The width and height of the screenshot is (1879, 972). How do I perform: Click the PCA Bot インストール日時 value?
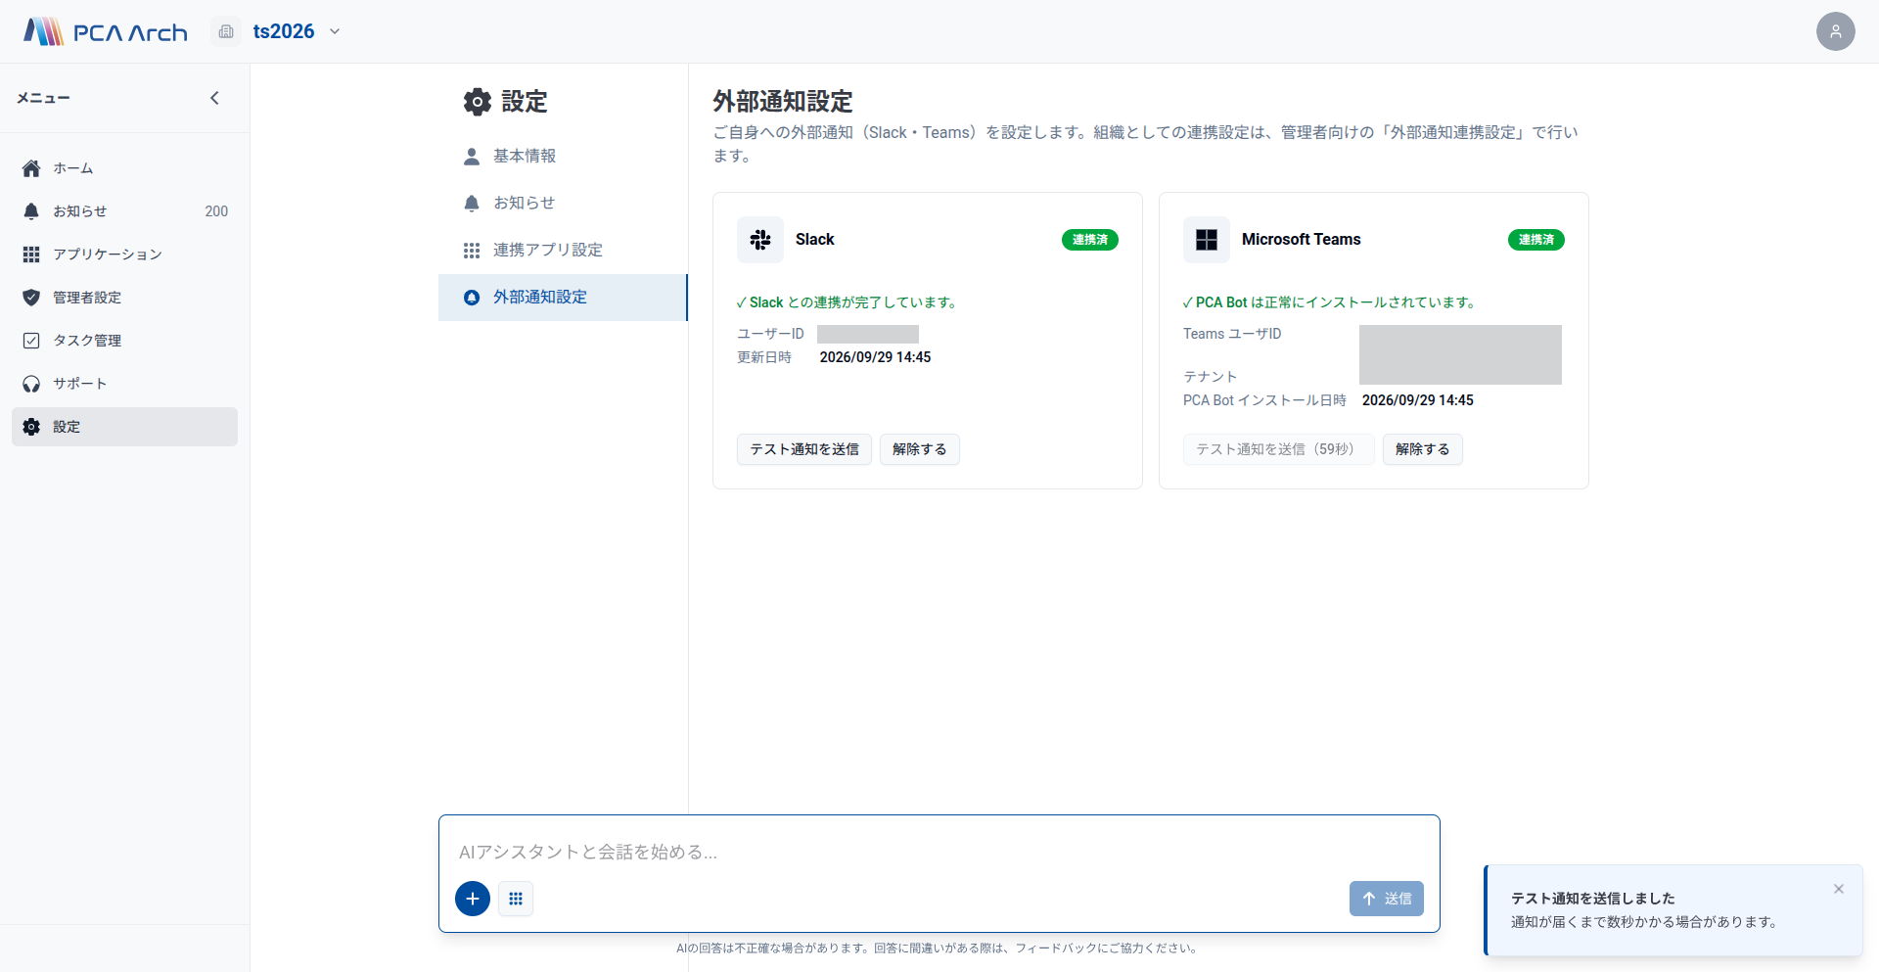pos(1418,400)
